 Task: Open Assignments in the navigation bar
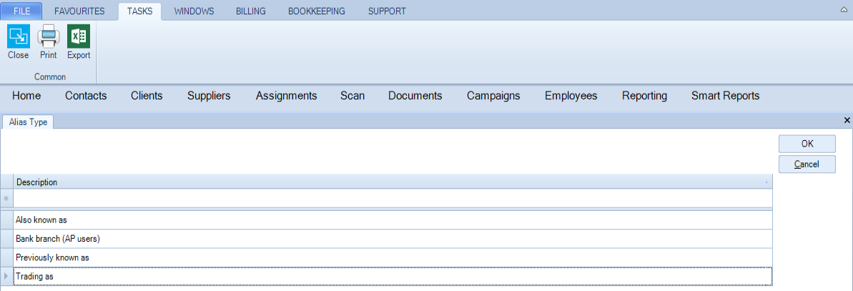pos(286,96)
